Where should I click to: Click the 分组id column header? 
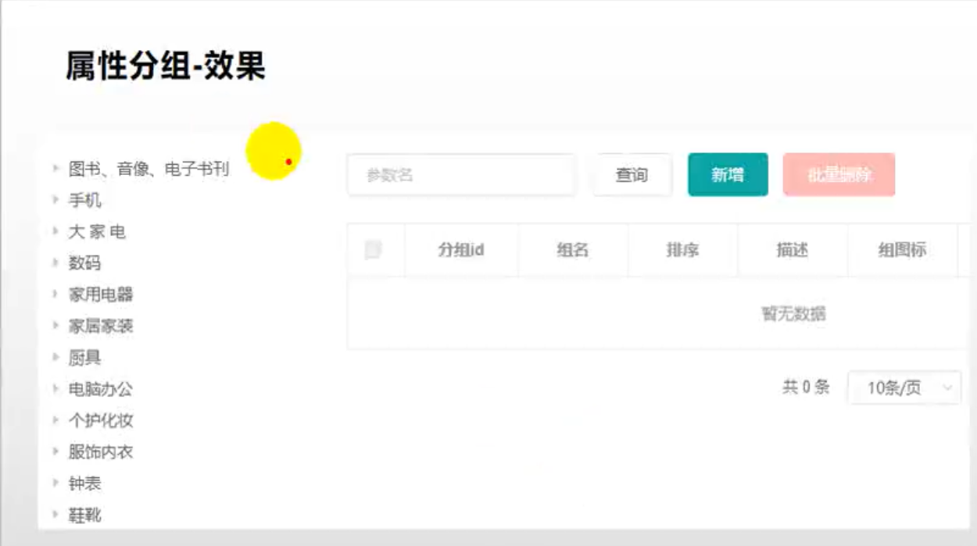(461, 250)
